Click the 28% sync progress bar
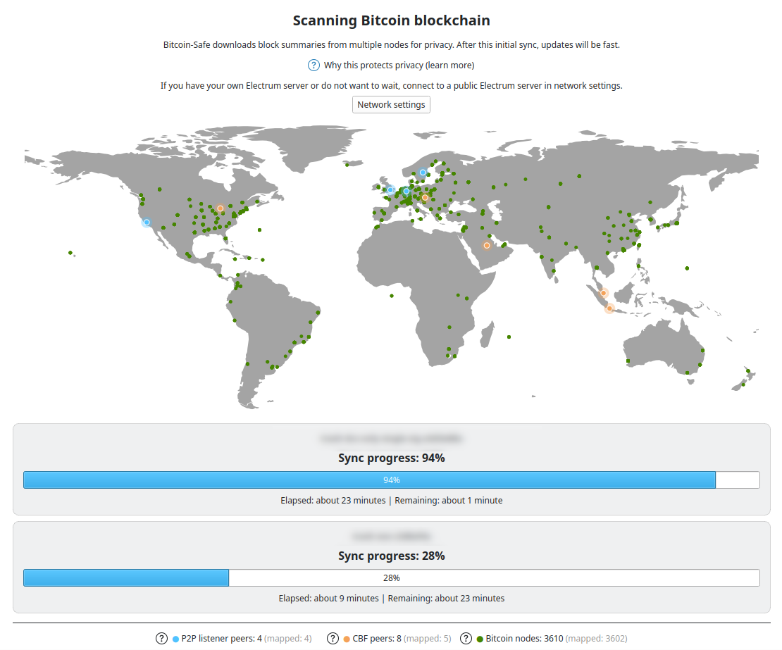782x650 pixels. (392, 577)
